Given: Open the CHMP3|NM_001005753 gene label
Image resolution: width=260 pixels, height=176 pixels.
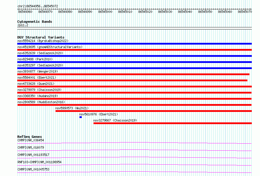Looking at the screenshot, I should pos(33,169).
